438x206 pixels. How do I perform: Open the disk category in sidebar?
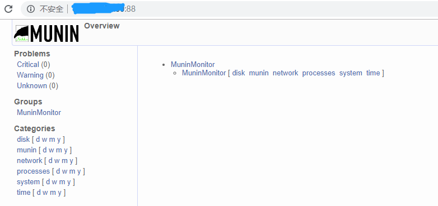pos(23,139)
